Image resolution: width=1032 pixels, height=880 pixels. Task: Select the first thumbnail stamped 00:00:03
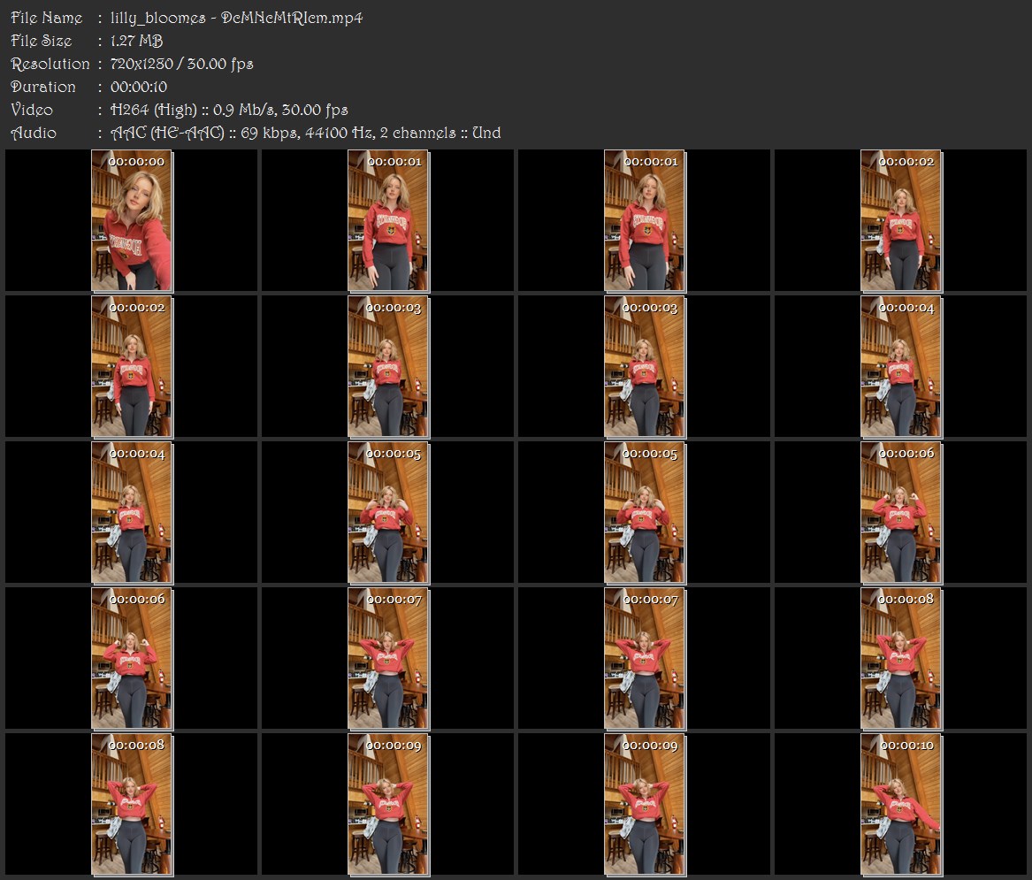coord(388,367)
